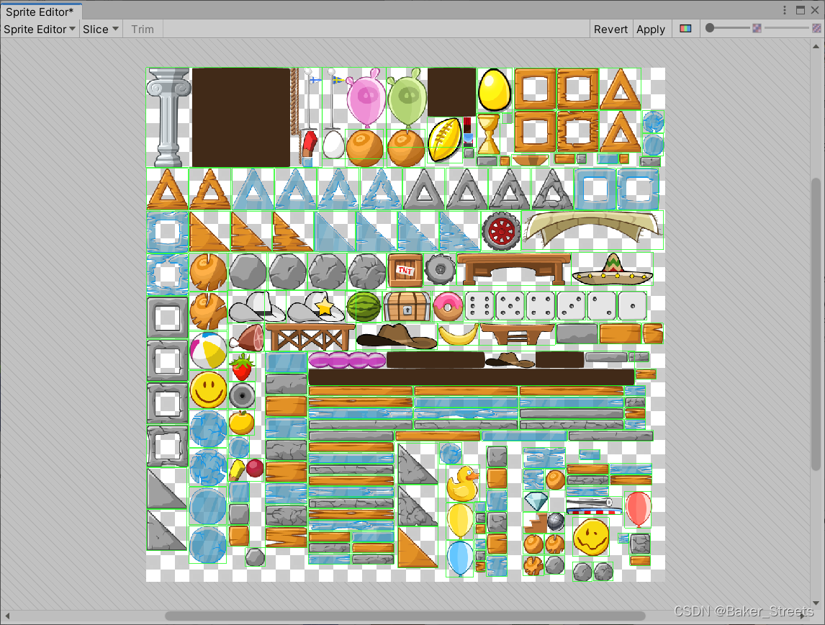
Task: Select the beach ball sprite
Action: (208, 351)
